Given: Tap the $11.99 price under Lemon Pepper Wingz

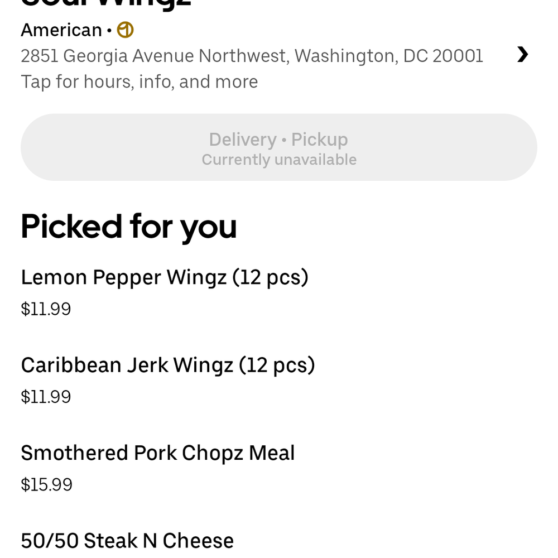Looking at the screenshot, I should click(x=46, y=309).
